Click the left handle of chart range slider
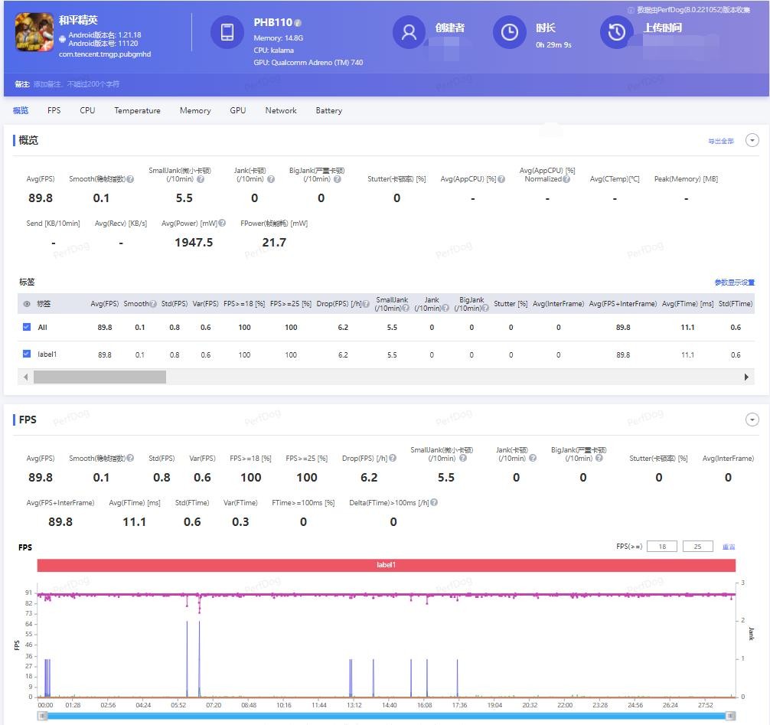Image resolution: width=770 pixels, height=725 pixels. (43, 716)
